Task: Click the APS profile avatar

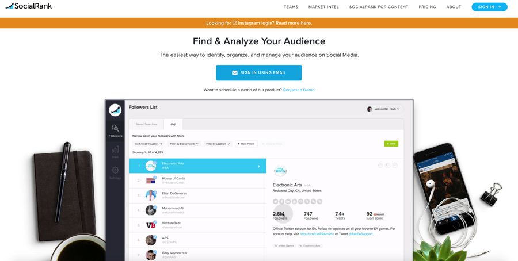Action: [151, 240]
